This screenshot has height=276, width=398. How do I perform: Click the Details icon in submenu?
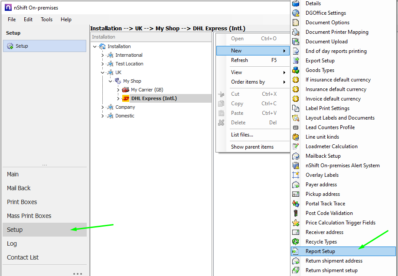[x=296, y=3]
